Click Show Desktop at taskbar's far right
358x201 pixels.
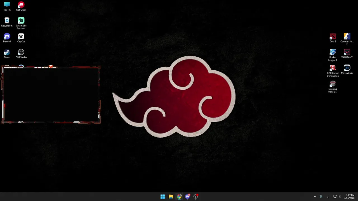[357, 197]
